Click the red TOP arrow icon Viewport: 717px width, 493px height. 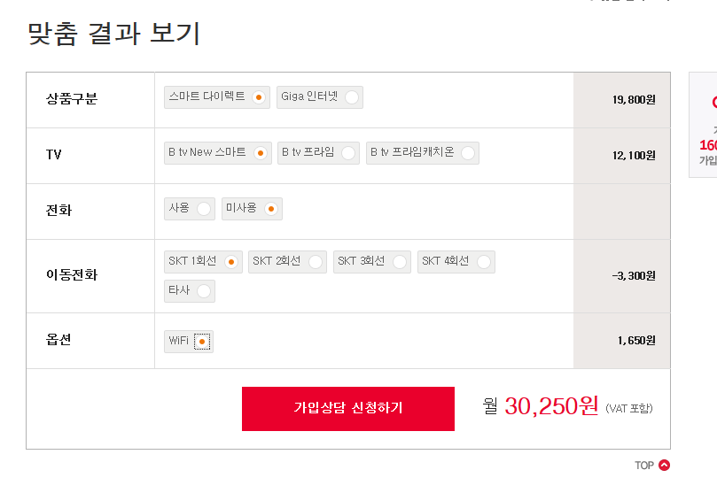665,466
